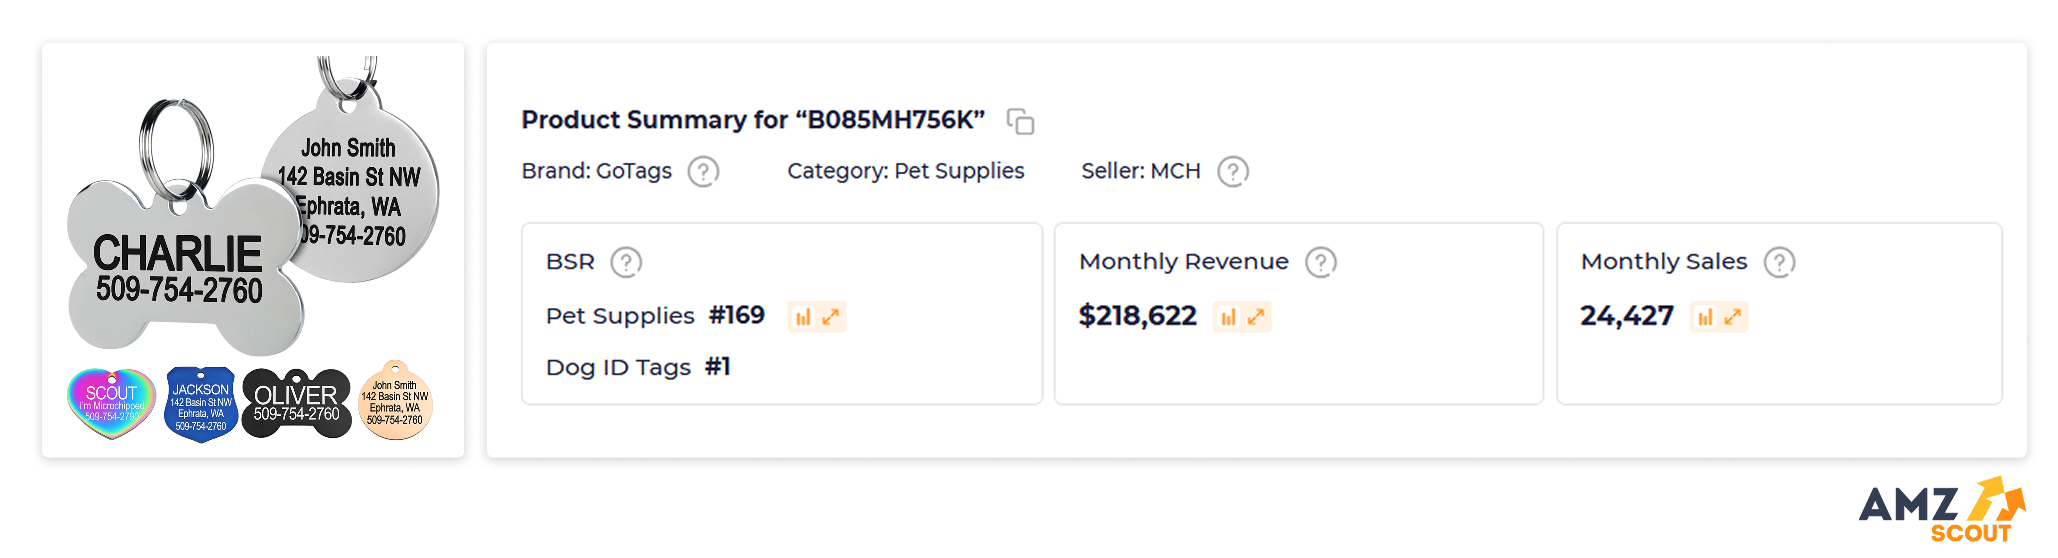The height and width of the screenshot is (558, 2058).
Task: Show Monthly Revenue bar chart icon
Action: click(1228, 317)
